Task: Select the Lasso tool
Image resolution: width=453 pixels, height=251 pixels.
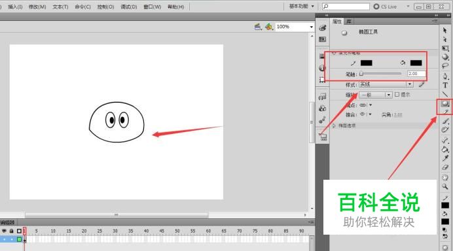Action: pos(445,66)
